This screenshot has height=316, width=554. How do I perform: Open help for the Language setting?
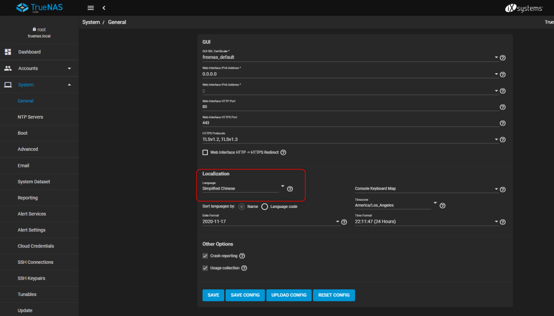pos(290,189)
